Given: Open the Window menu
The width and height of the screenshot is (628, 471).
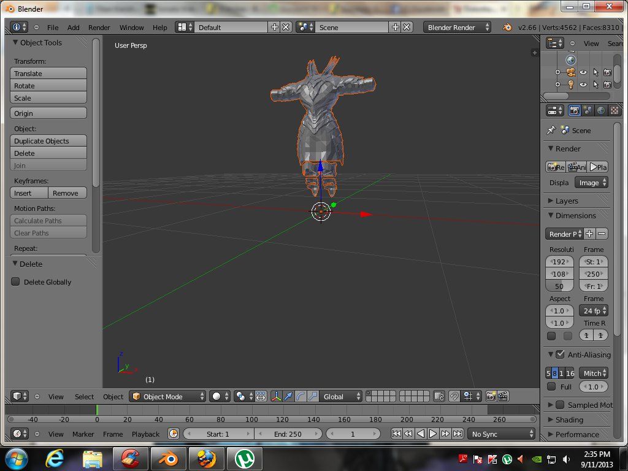Looking at the screenshot, I should [131, 28].
